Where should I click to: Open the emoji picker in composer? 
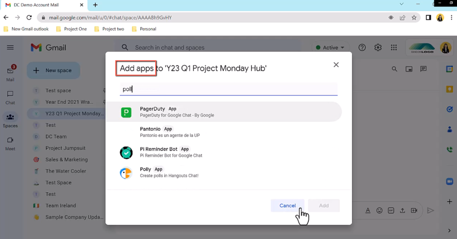(379, 211)
